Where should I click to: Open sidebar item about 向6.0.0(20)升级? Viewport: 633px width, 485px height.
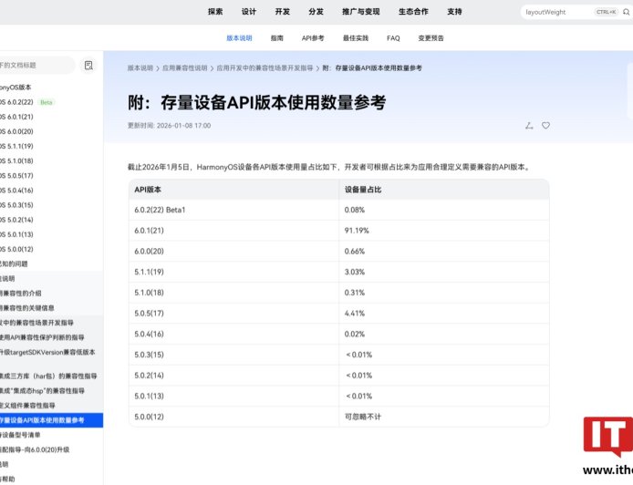[35, 449]
